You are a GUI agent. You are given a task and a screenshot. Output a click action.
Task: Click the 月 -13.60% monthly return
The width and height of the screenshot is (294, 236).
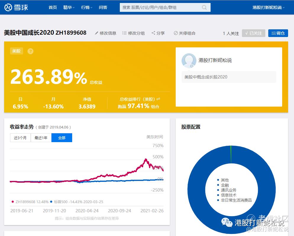click(x=54, y=107)
